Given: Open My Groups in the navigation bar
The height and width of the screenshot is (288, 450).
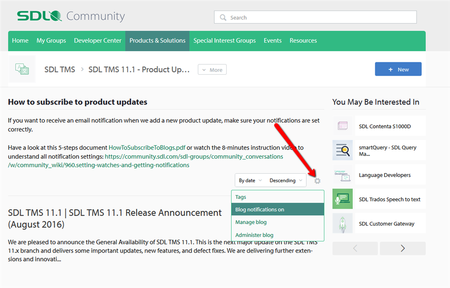Looking at the screenshot, I should tap(51, 41).
